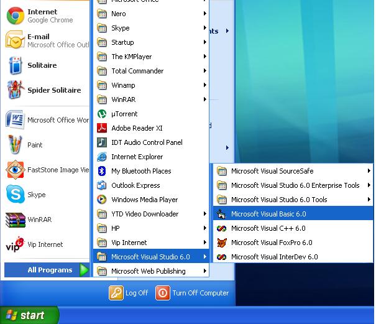Open Vip Internet programs folder
Image resolution: width=376 pixels, height=324 pixels.
point(151,243)
